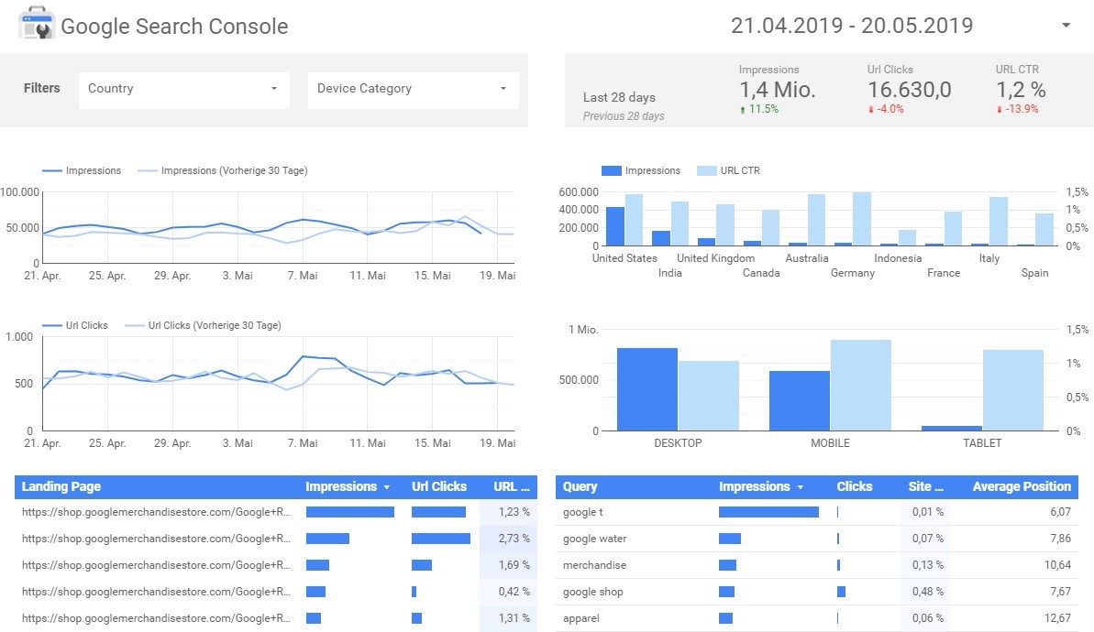Click the TABLET label in device chart
The width and height of the screenshot is (1094, 632).
pyautogui.click(x=982, y=443)
